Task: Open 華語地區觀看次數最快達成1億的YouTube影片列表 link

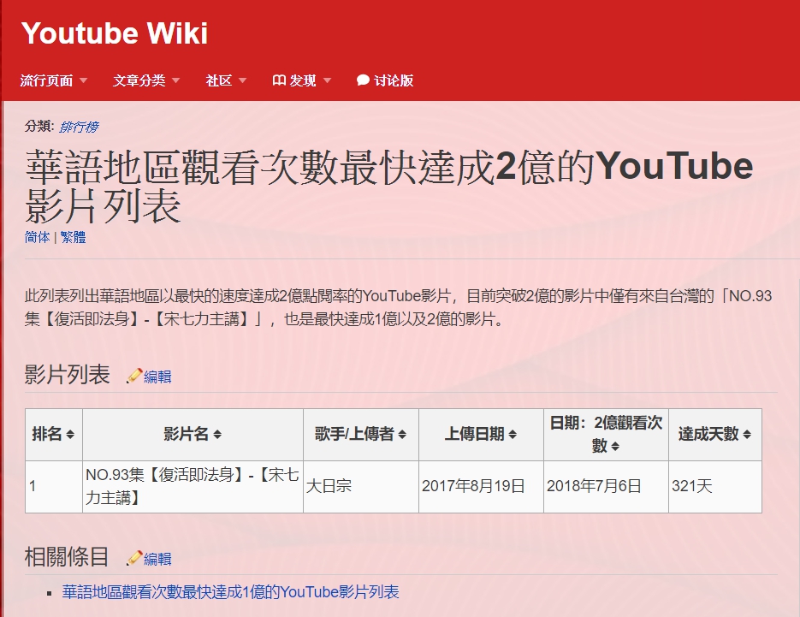Action: coord(231,592)
